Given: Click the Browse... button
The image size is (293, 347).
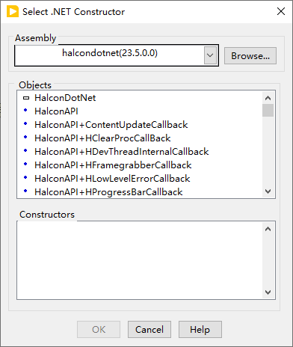Looking at the screenshot, I should pos(250,56).
